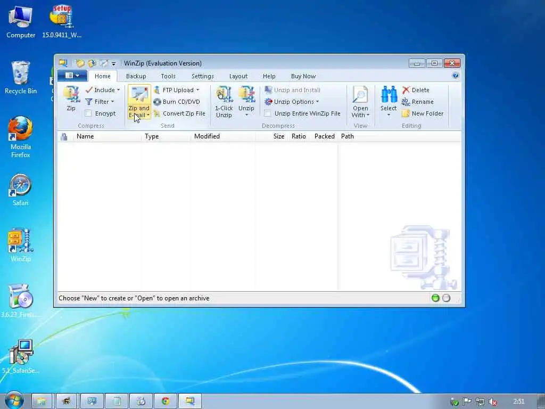Click the Open With icon

click(360, 95)
